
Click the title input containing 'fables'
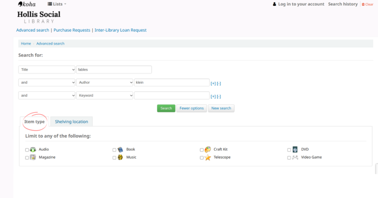click(114, 70)
